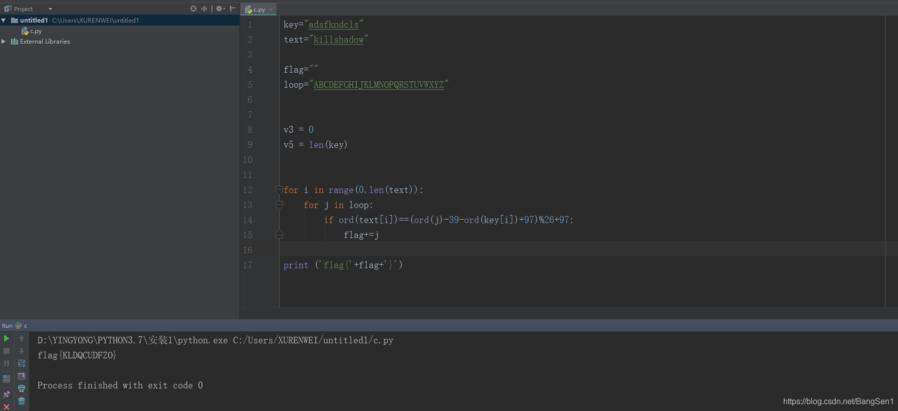Image resolution: width=898 pixels, height=411 pixels.
Task: Click the flag{KLDQCUDFZO} output line
Action: (x=77, y=355)
